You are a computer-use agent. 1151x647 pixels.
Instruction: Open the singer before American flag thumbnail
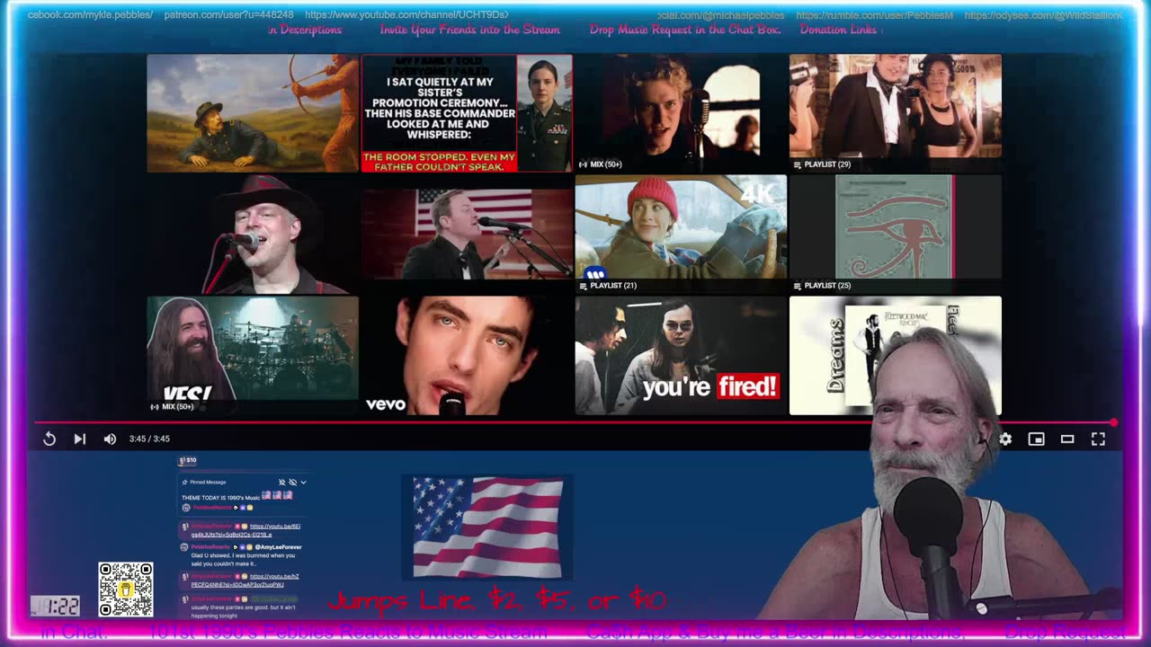[467, 235]
